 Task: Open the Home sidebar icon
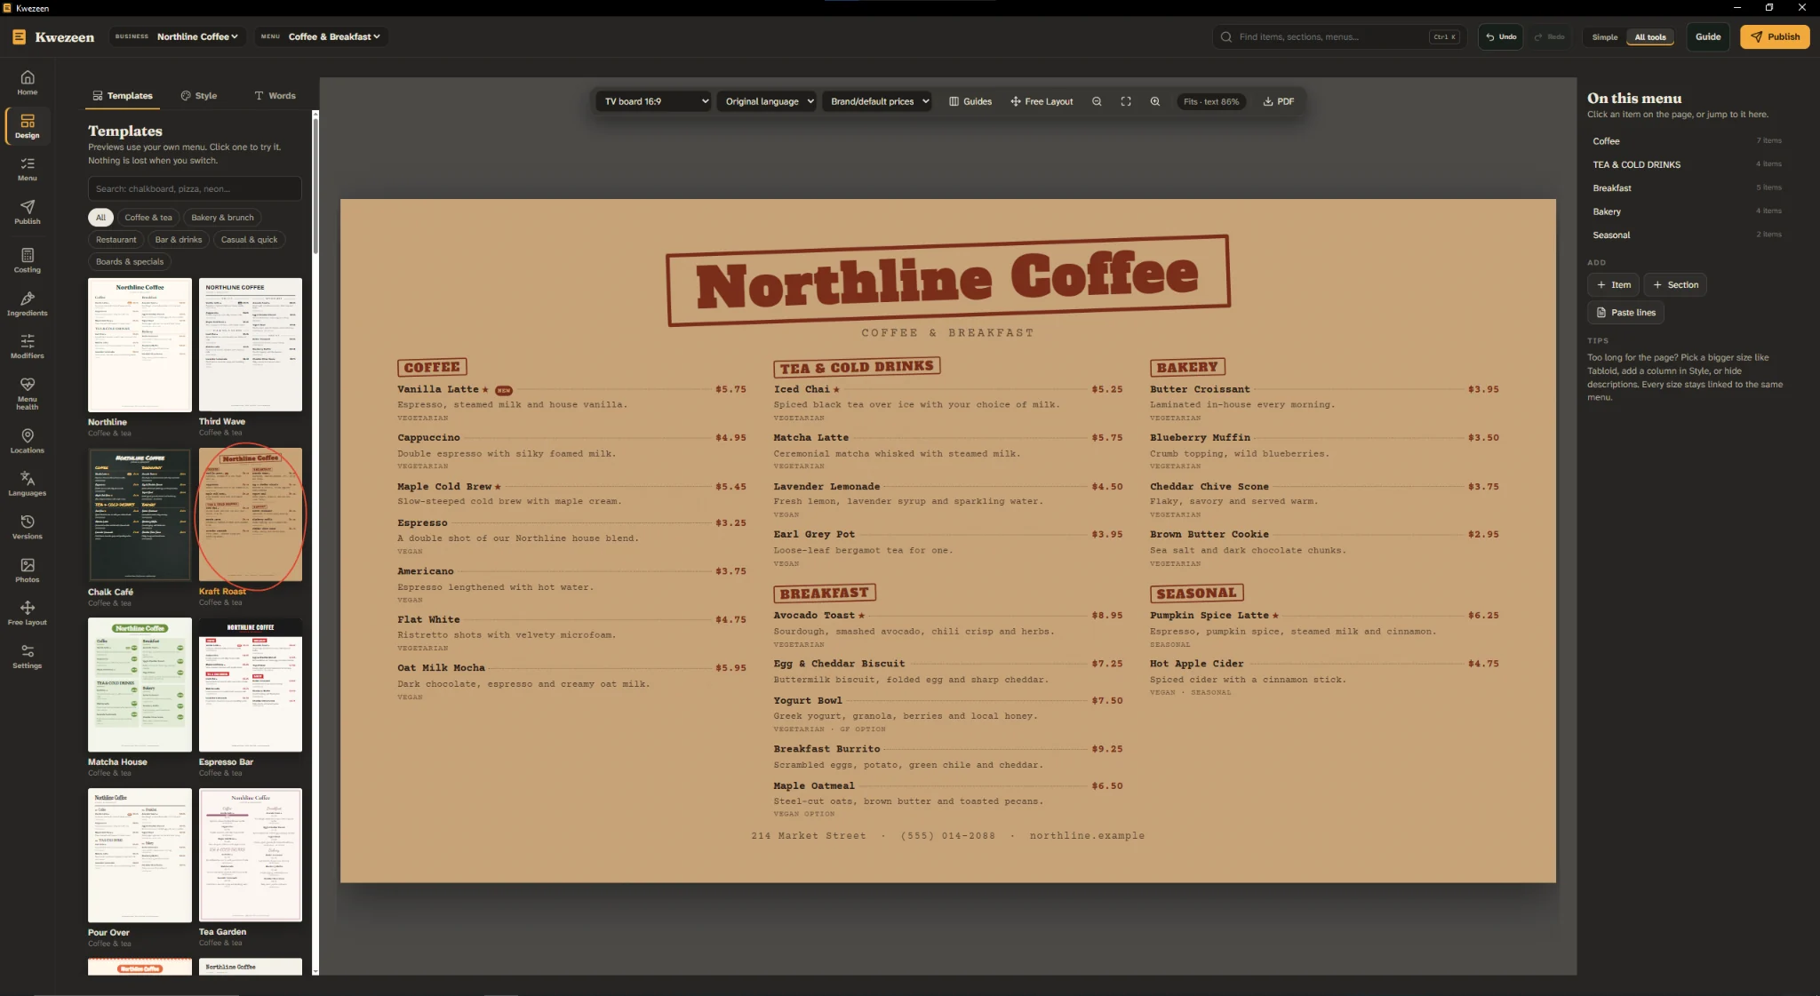pos(28,83)
